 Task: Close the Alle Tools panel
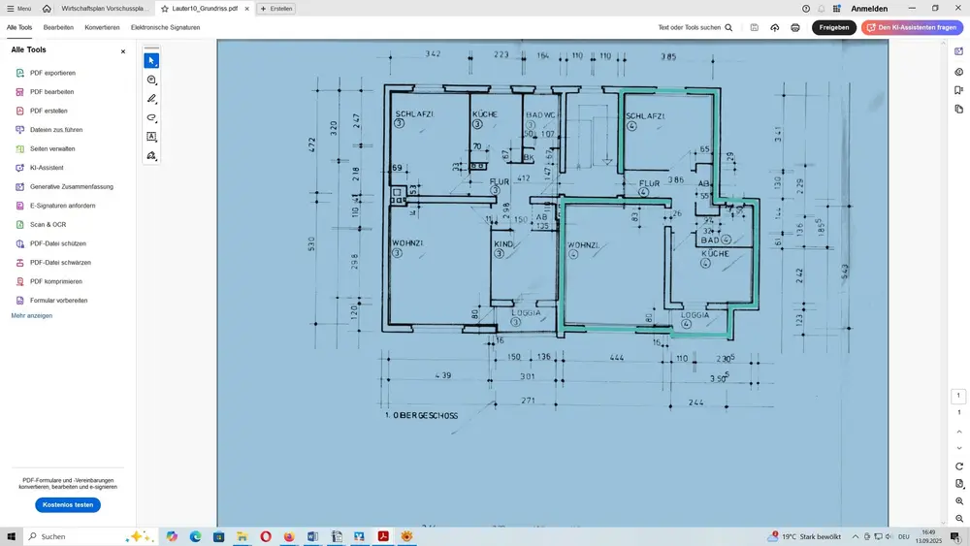click(122, 51)
